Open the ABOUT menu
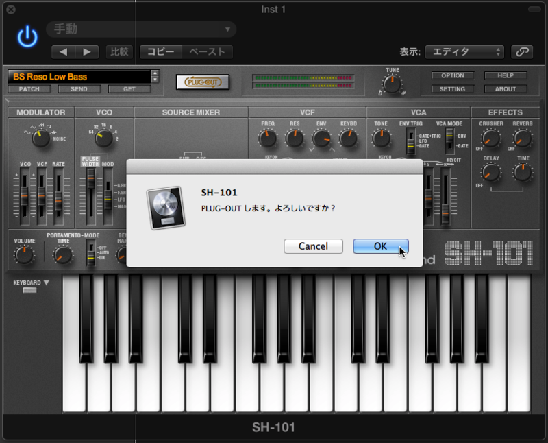Screen dimensions: 548x443 tap(506, 89)
